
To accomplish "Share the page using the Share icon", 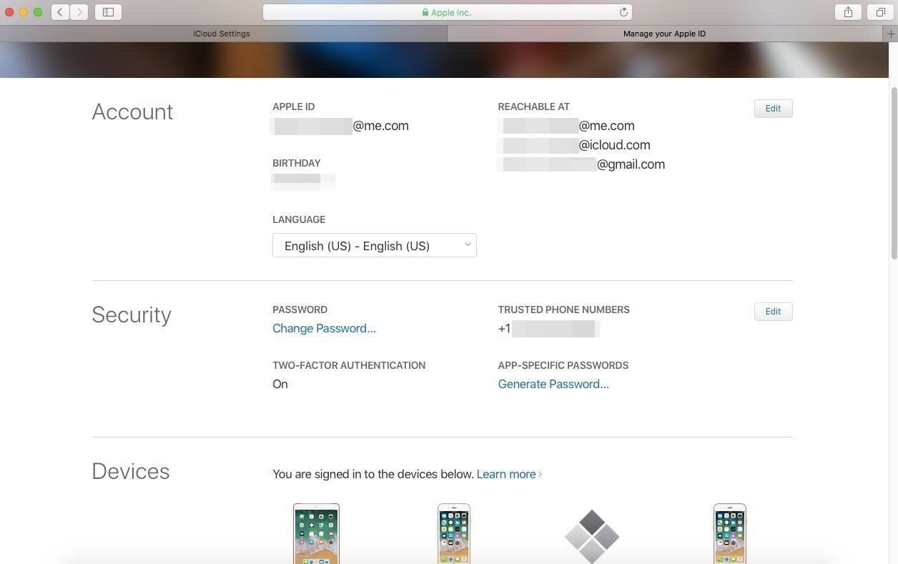I will pyautogui.click(x=847, y=12).
